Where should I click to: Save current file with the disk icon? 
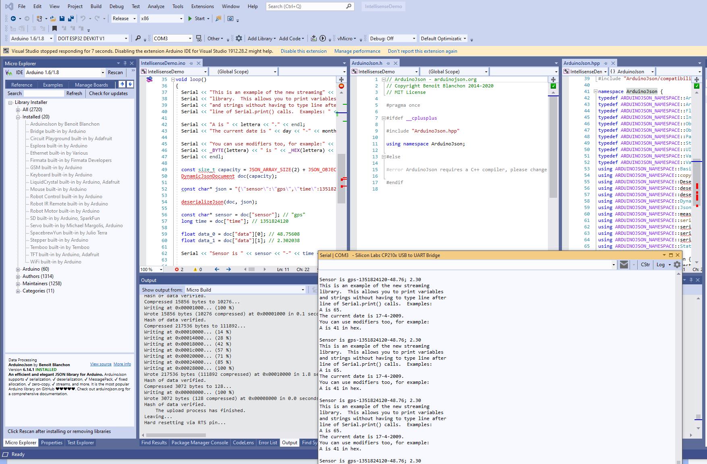(x=62, y=19)
